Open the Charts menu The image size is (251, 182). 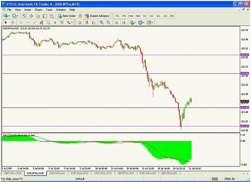click(39, 10)
